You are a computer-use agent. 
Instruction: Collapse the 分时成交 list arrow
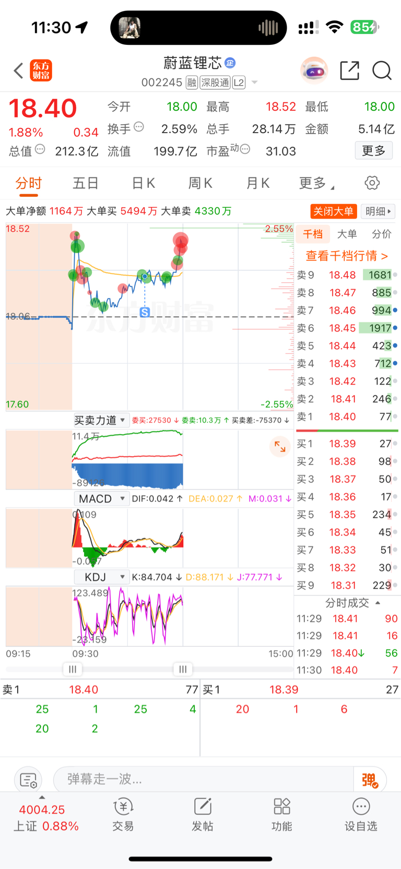pos(378,603)
